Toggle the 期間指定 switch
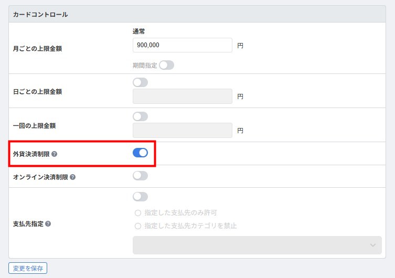Viewport: 395px width, 278px height. tap(166, 65)
